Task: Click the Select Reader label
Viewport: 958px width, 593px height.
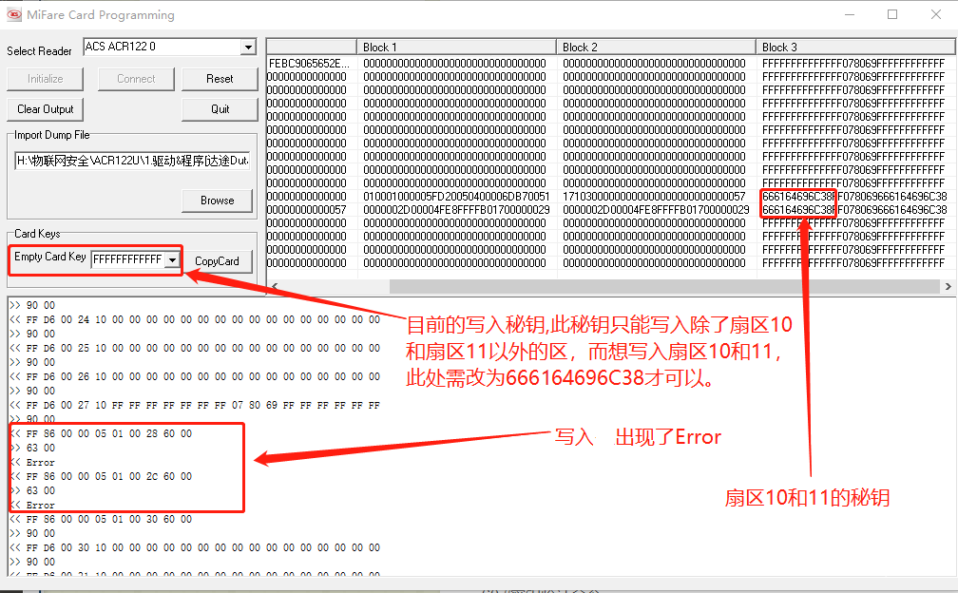Action: coord(39,51)
